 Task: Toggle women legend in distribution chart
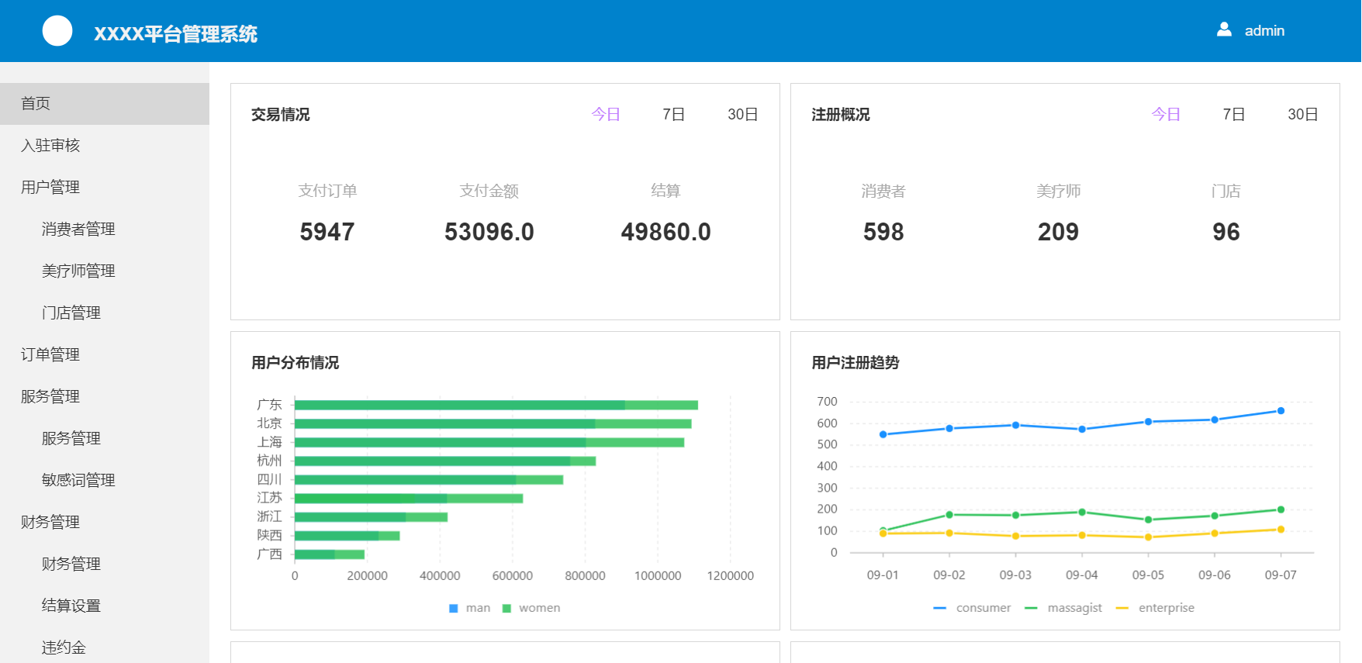coord(531,608)
